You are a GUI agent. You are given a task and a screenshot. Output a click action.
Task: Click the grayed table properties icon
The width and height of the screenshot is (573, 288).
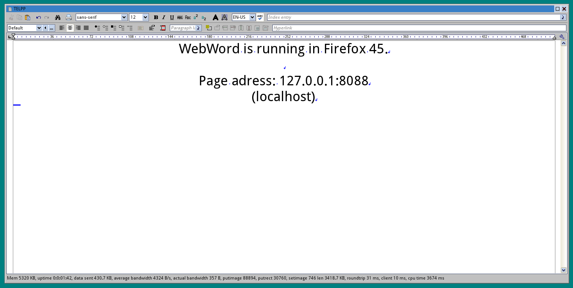[217, 28]
